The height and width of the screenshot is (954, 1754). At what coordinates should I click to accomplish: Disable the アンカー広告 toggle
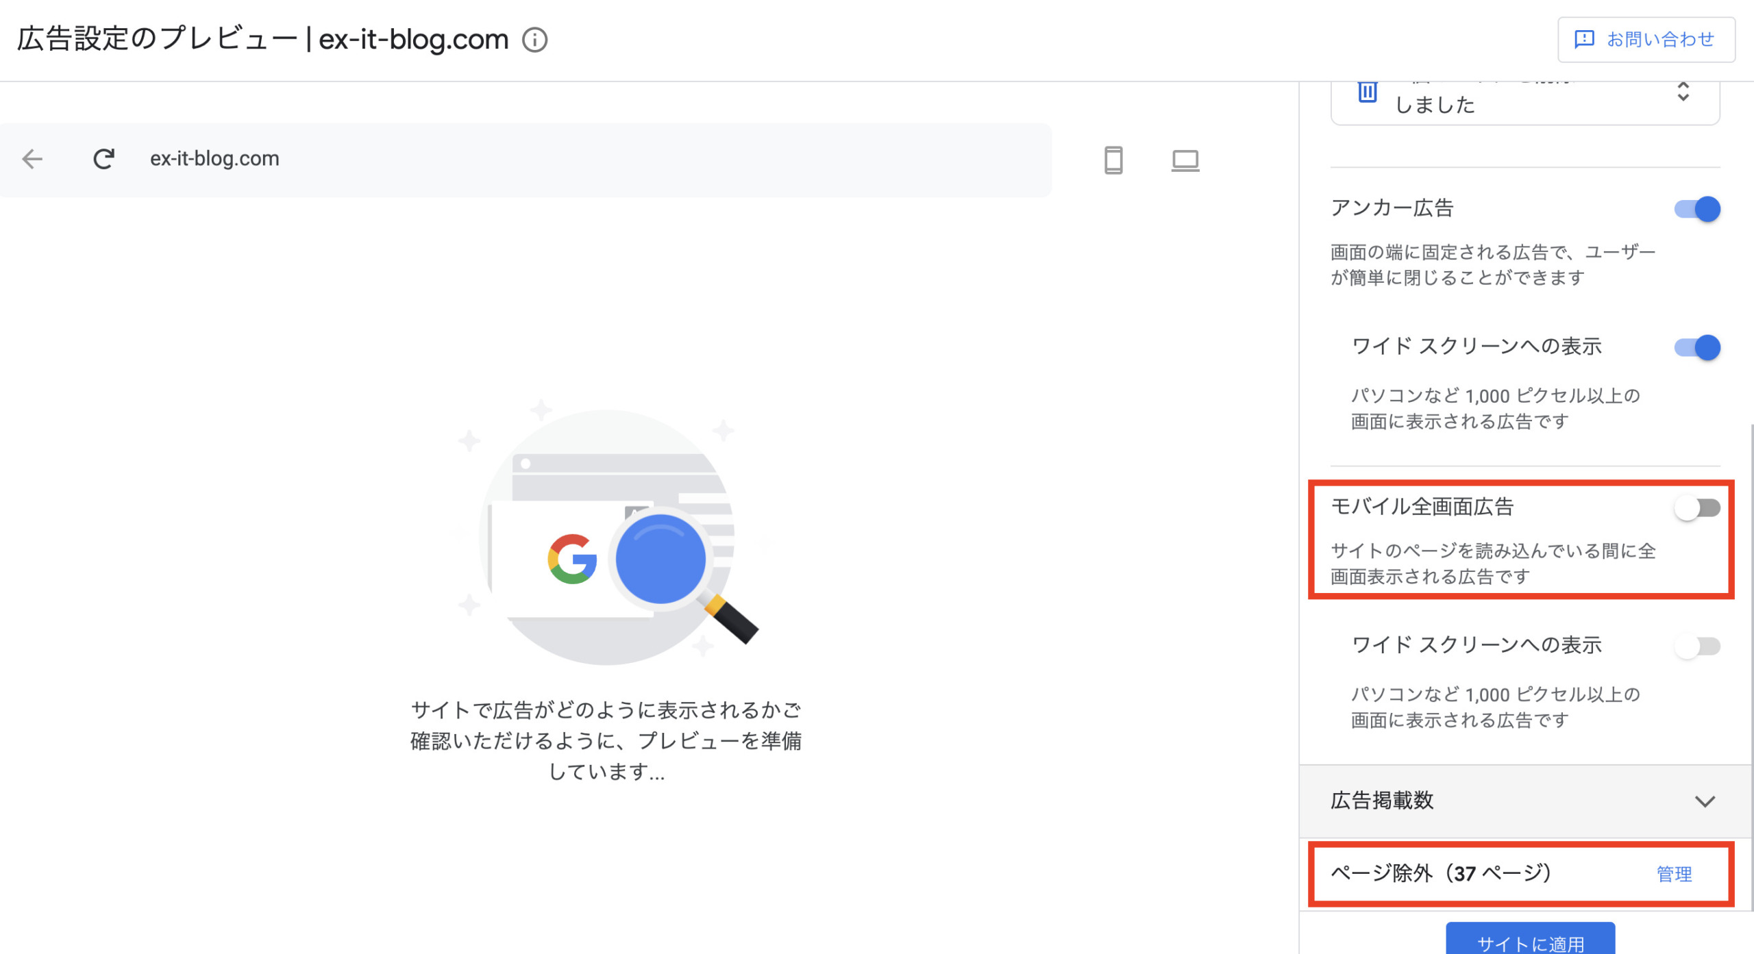click(1697, 209)
